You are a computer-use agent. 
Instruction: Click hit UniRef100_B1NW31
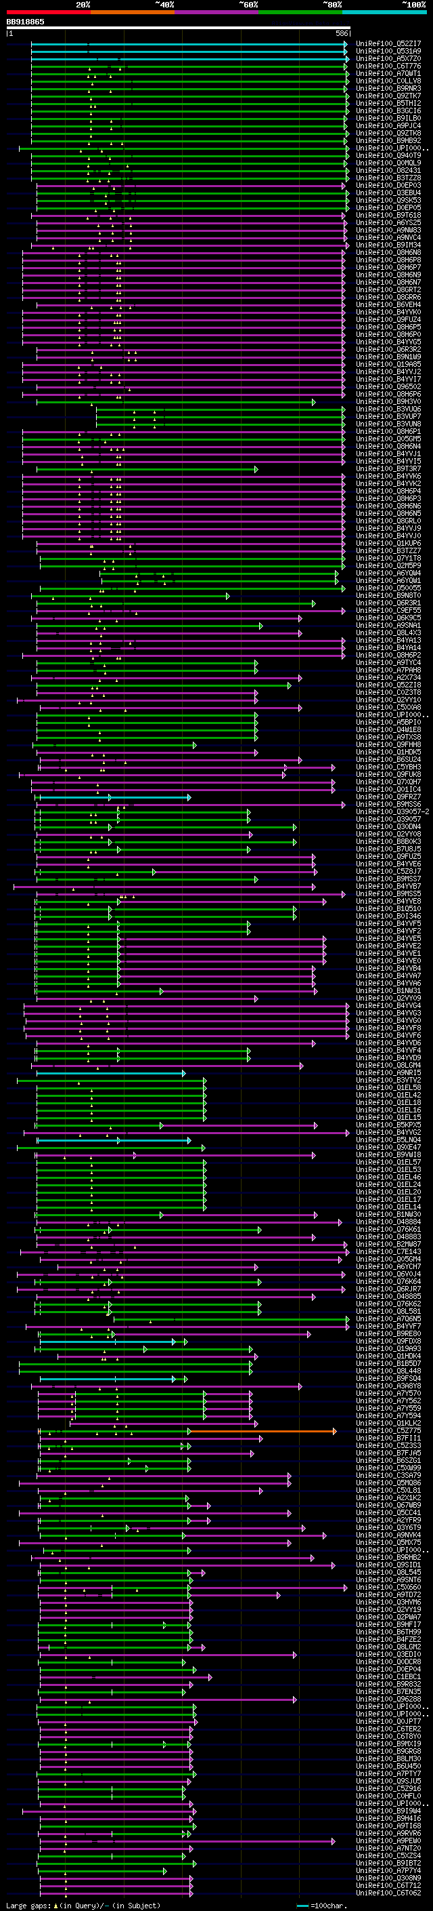388,990
